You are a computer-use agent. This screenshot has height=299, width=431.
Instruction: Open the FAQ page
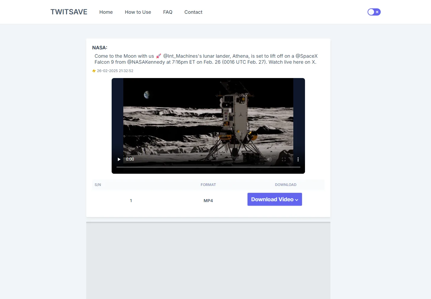click(168, 12)
